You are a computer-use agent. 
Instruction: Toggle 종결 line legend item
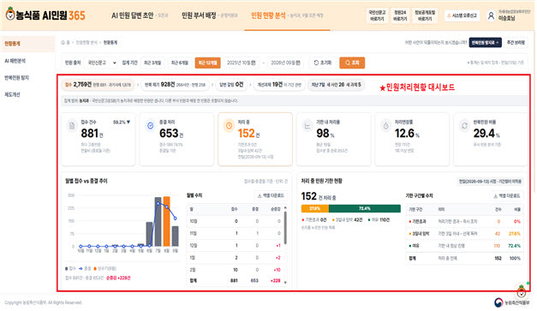pos(86,268)
